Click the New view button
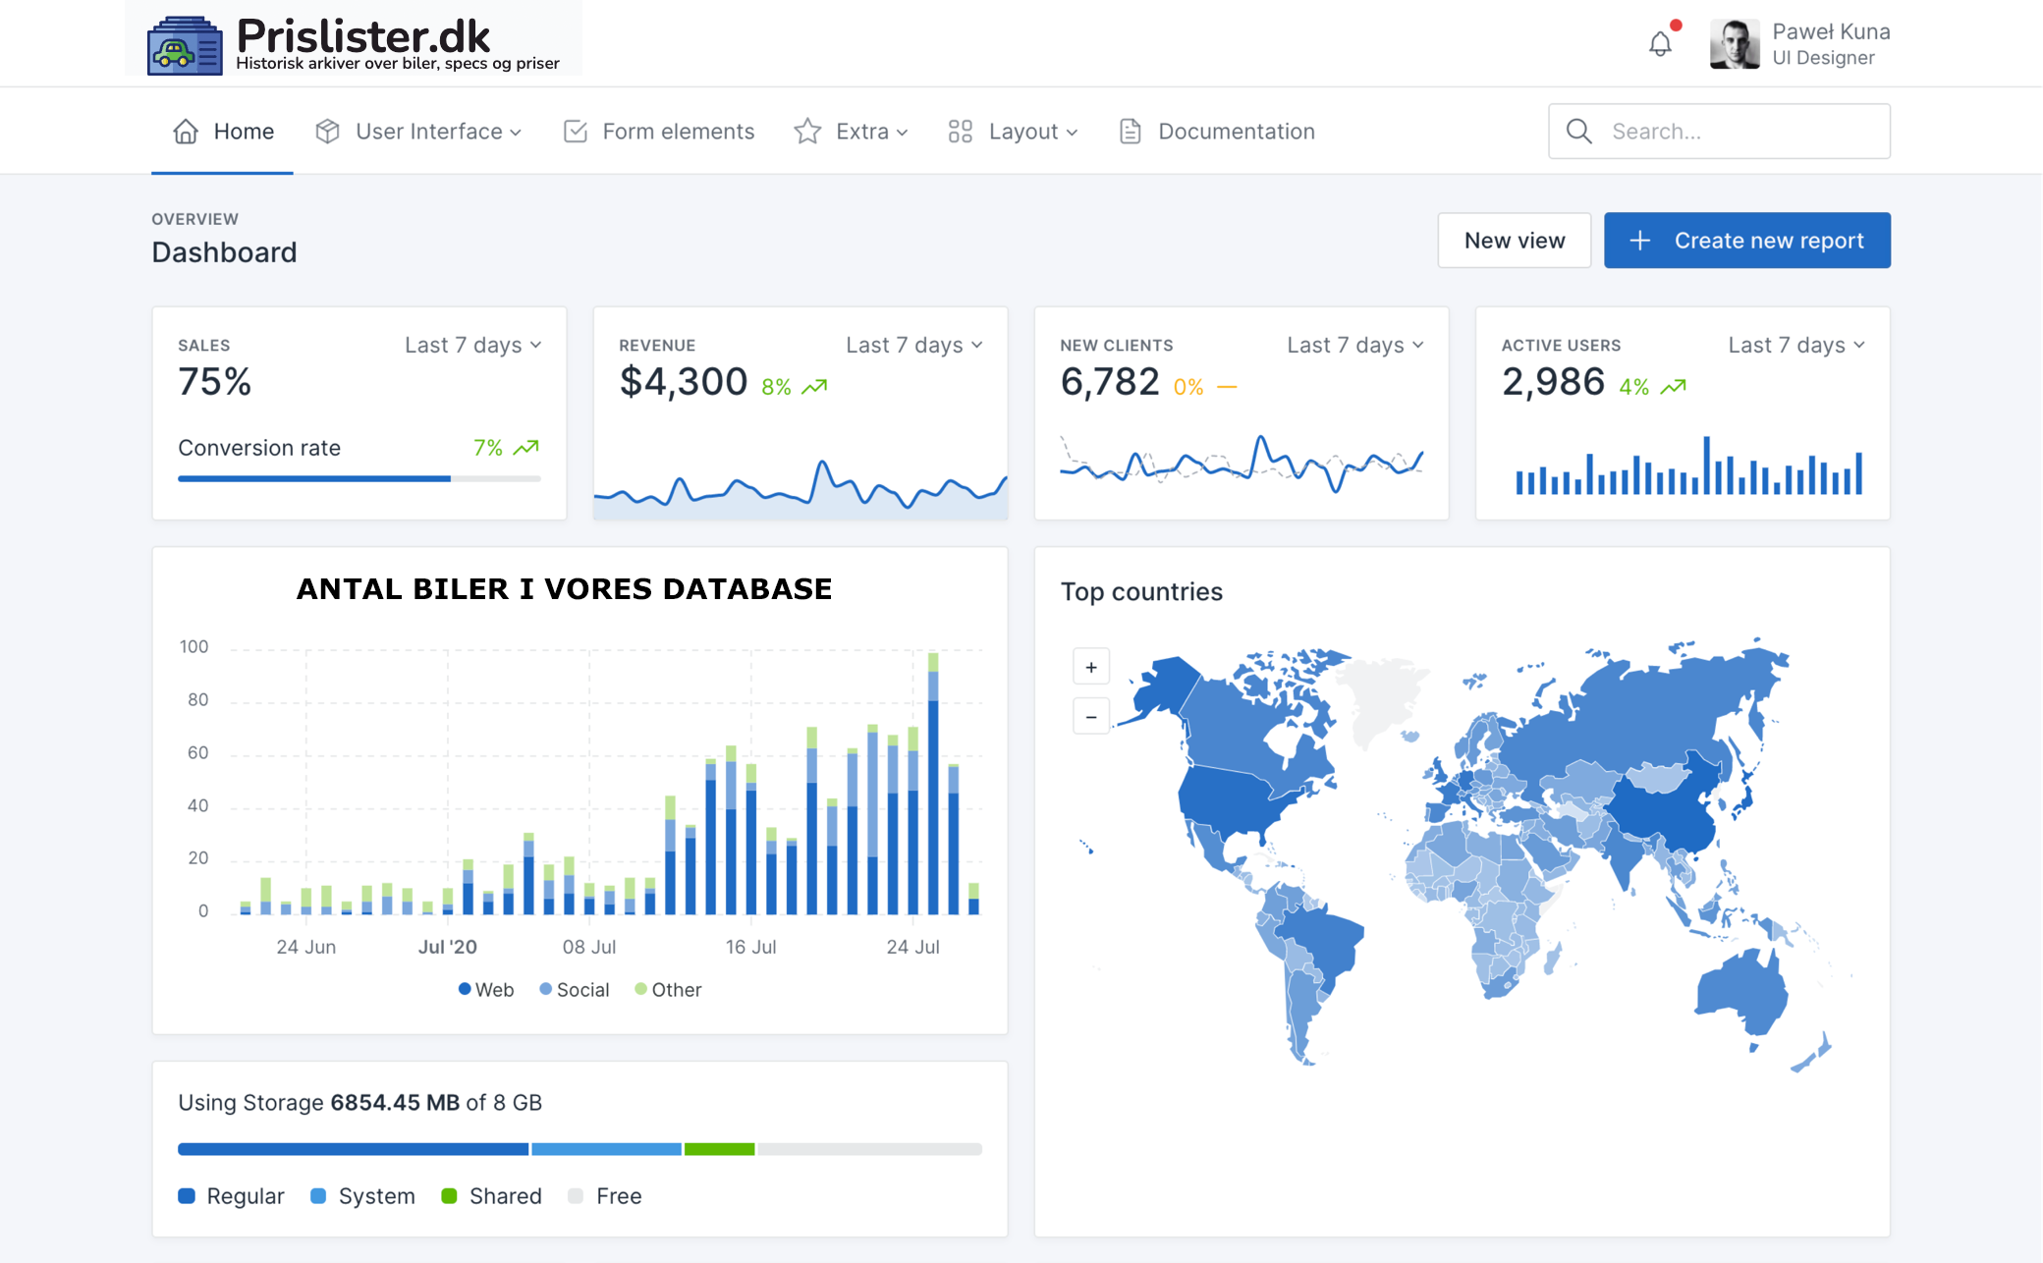2043x1263 pixels. [1514, 241]
